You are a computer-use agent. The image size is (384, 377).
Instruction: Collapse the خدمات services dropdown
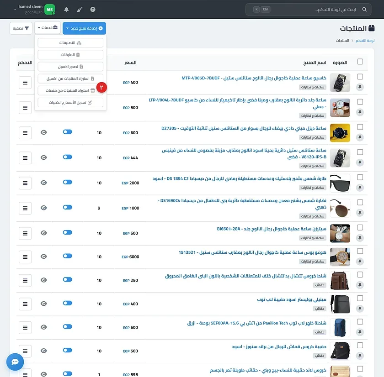(48, 28)
